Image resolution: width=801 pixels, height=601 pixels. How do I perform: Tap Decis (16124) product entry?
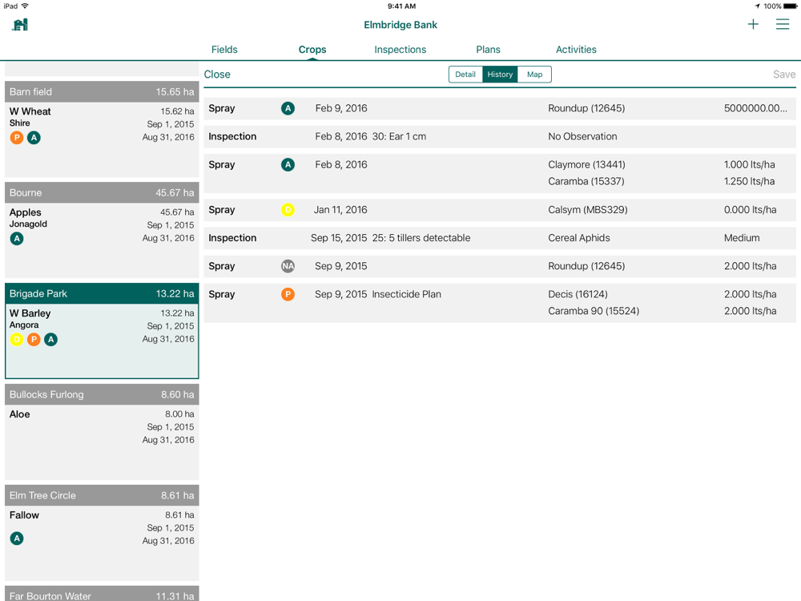(578, 294)
